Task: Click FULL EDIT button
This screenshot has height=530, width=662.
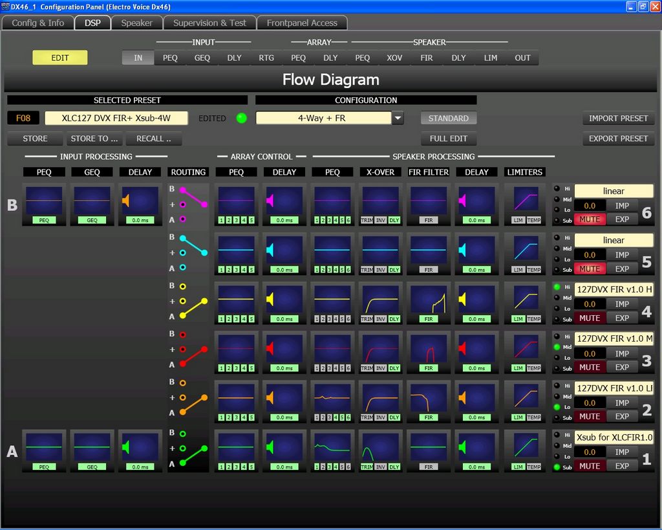Action: tap(449, 138)
